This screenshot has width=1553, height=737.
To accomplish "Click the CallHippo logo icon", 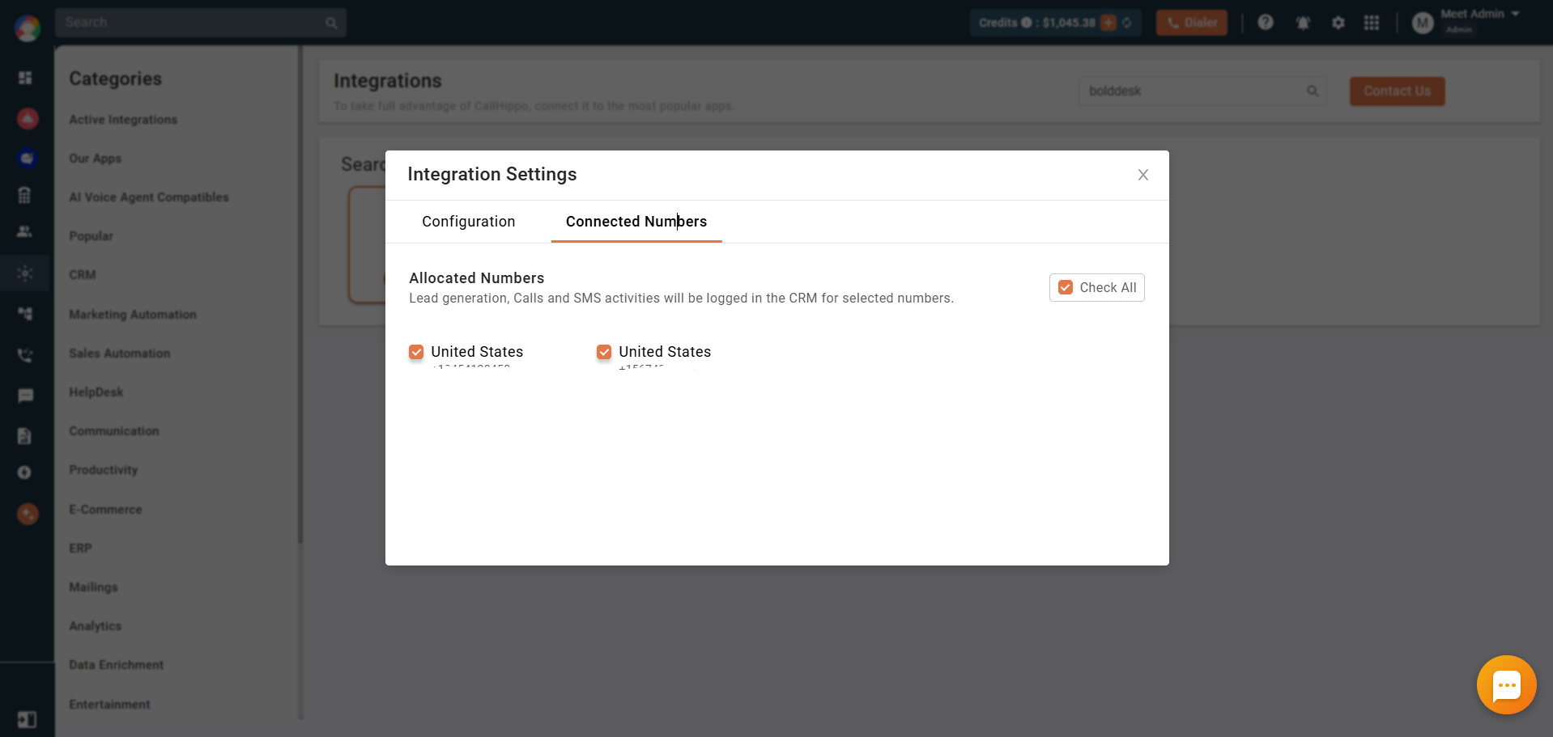I will [28, 28].
